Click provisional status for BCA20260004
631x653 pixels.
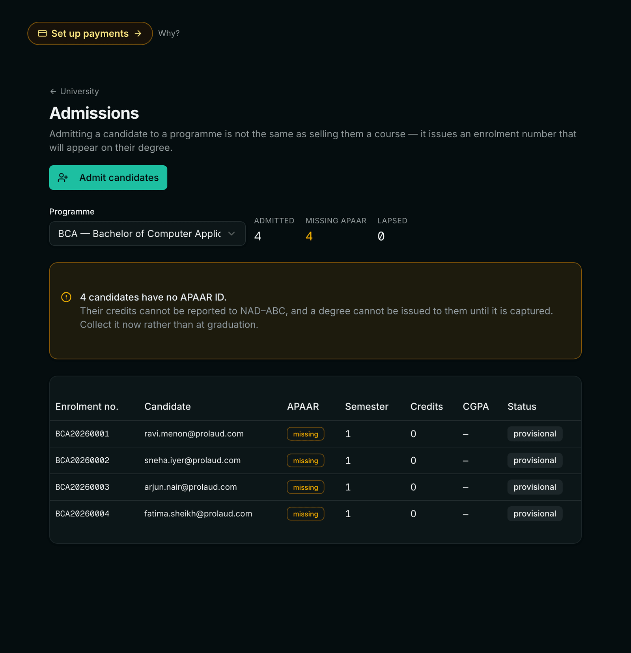pyautogui.click(x=535, y=514)
